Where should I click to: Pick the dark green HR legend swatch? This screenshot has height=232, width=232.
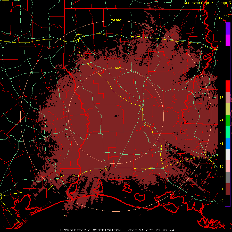pyautogui.click(x=228, y=120)
